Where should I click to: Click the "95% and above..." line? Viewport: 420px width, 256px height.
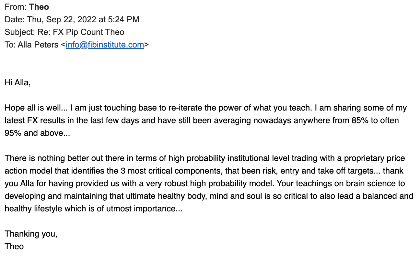point(37,133)
